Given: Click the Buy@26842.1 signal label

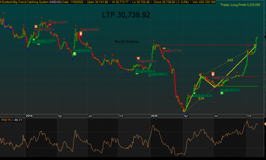Looking at the screenshot, I should click(158, 74).
